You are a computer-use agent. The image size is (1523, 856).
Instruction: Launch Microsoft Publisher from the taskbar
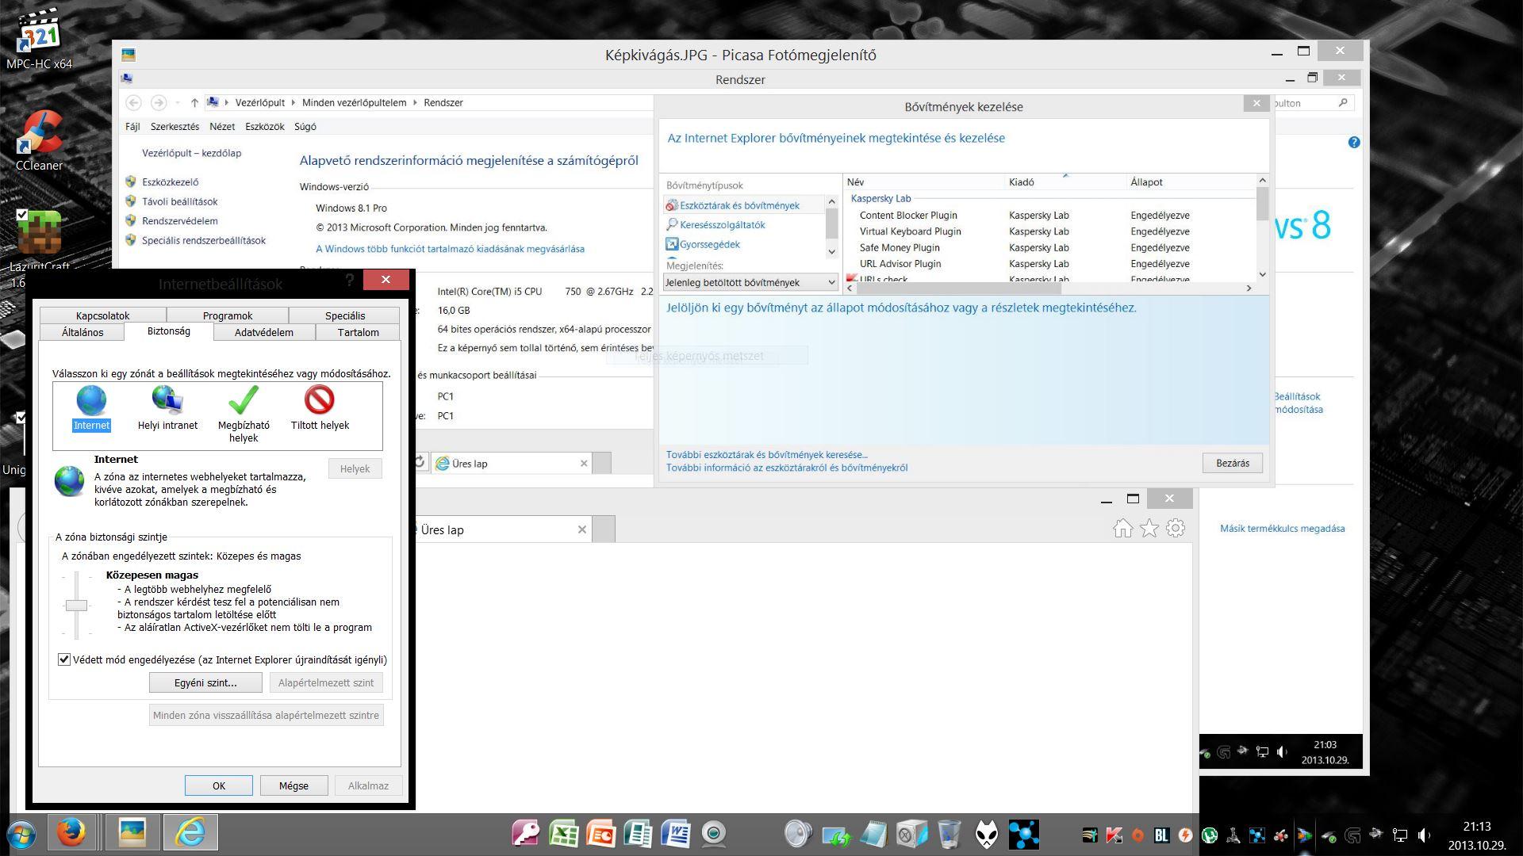click(x=638, y=834)
